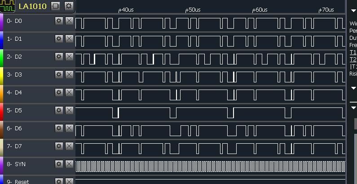This screenshot has height=184, width=357.
Task: Remove channel D1 with its X button
Action: 69,39
